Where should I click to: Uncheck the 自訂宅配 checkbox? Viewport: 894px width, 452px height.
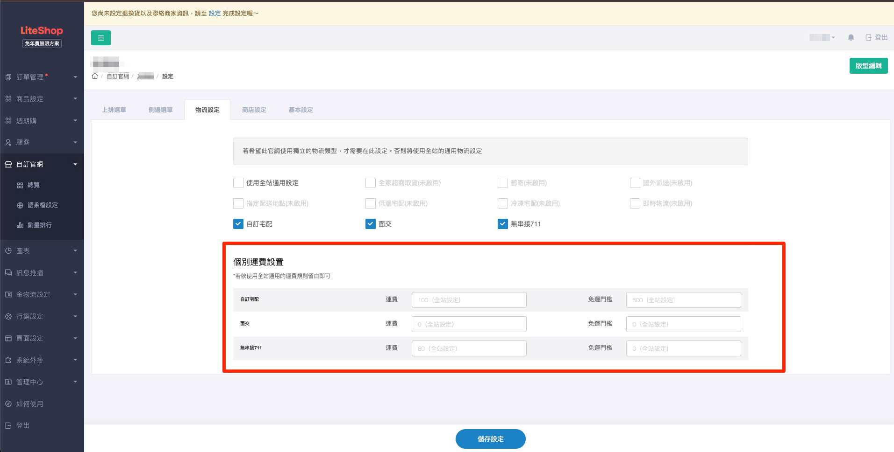point(238,224)
